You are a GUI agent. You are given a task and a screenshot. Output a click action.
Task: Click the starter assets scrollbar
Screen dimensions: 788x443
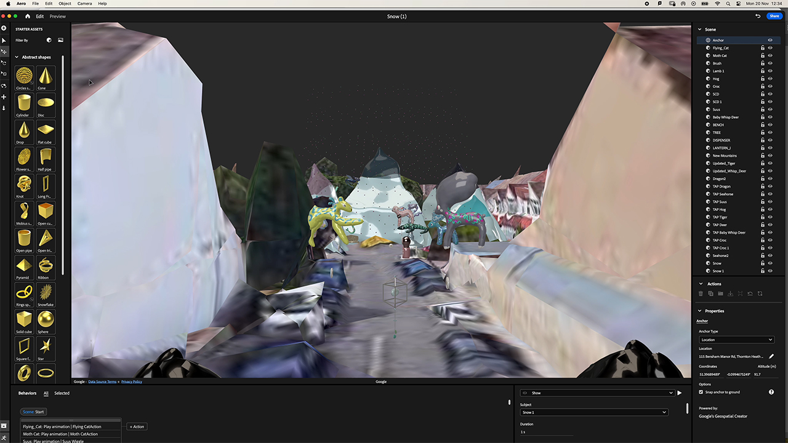[63, 165]
